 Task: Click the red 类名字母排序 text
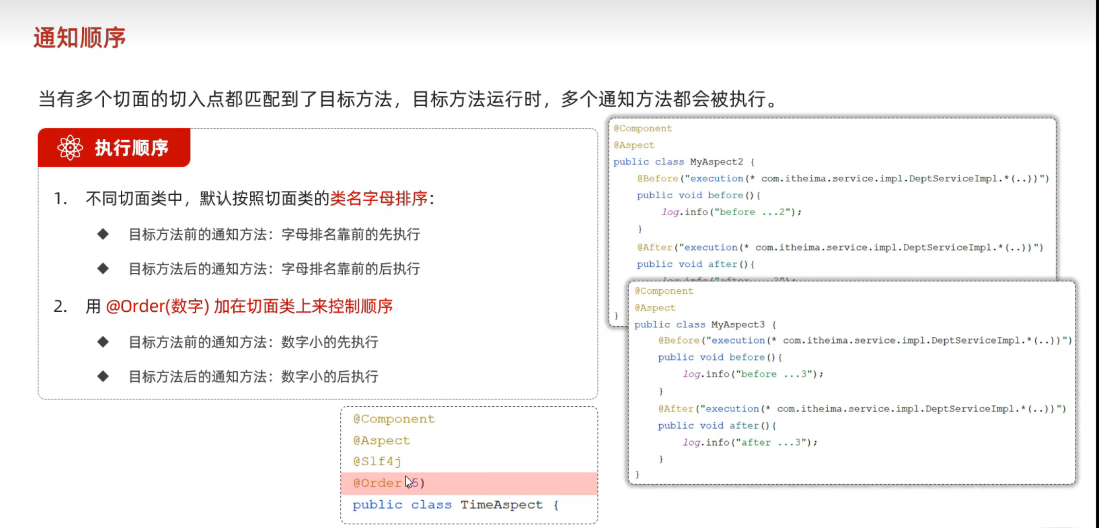pos(379,199)
